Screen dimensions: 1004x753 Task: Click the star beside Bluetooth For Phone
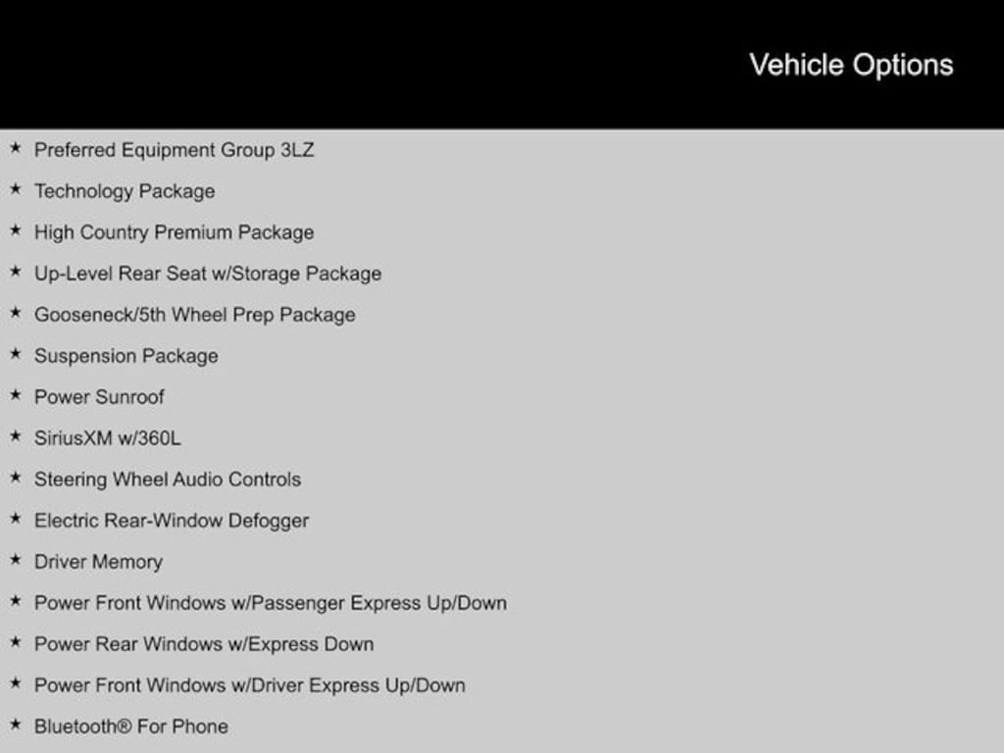pos(15,726)
